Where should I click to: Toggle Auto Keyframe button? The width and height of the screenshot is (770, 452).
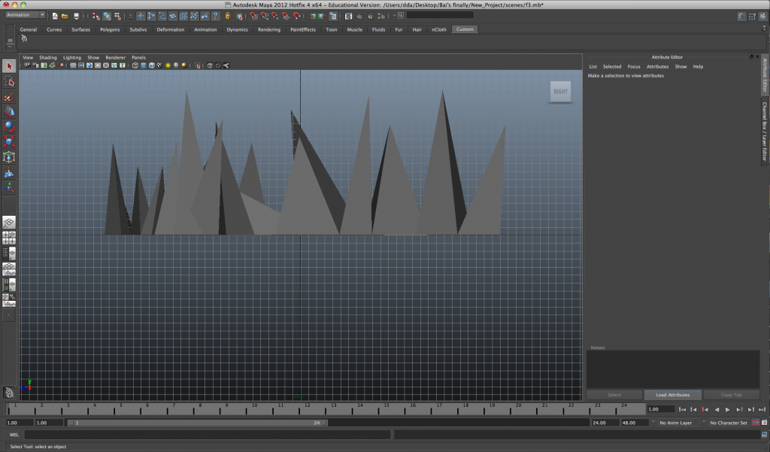756,423
